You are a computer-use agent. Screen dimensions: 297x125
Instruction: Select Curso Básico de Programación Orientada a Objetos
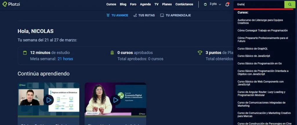pos(263,73)
